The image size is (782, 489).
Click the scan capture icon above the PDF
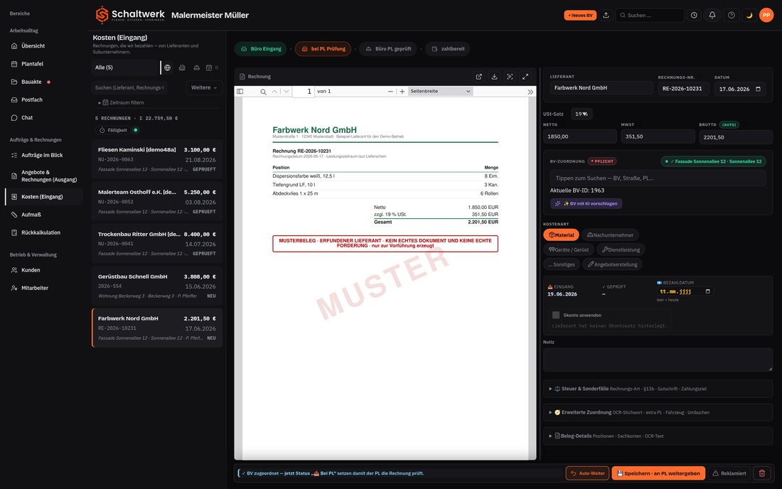click(510, 76)
